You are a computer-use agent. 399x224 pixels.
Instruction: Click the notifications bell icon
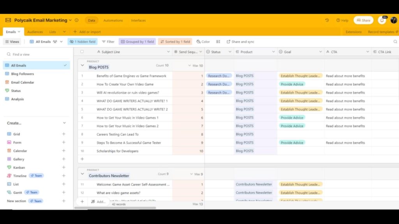[382, 20]
